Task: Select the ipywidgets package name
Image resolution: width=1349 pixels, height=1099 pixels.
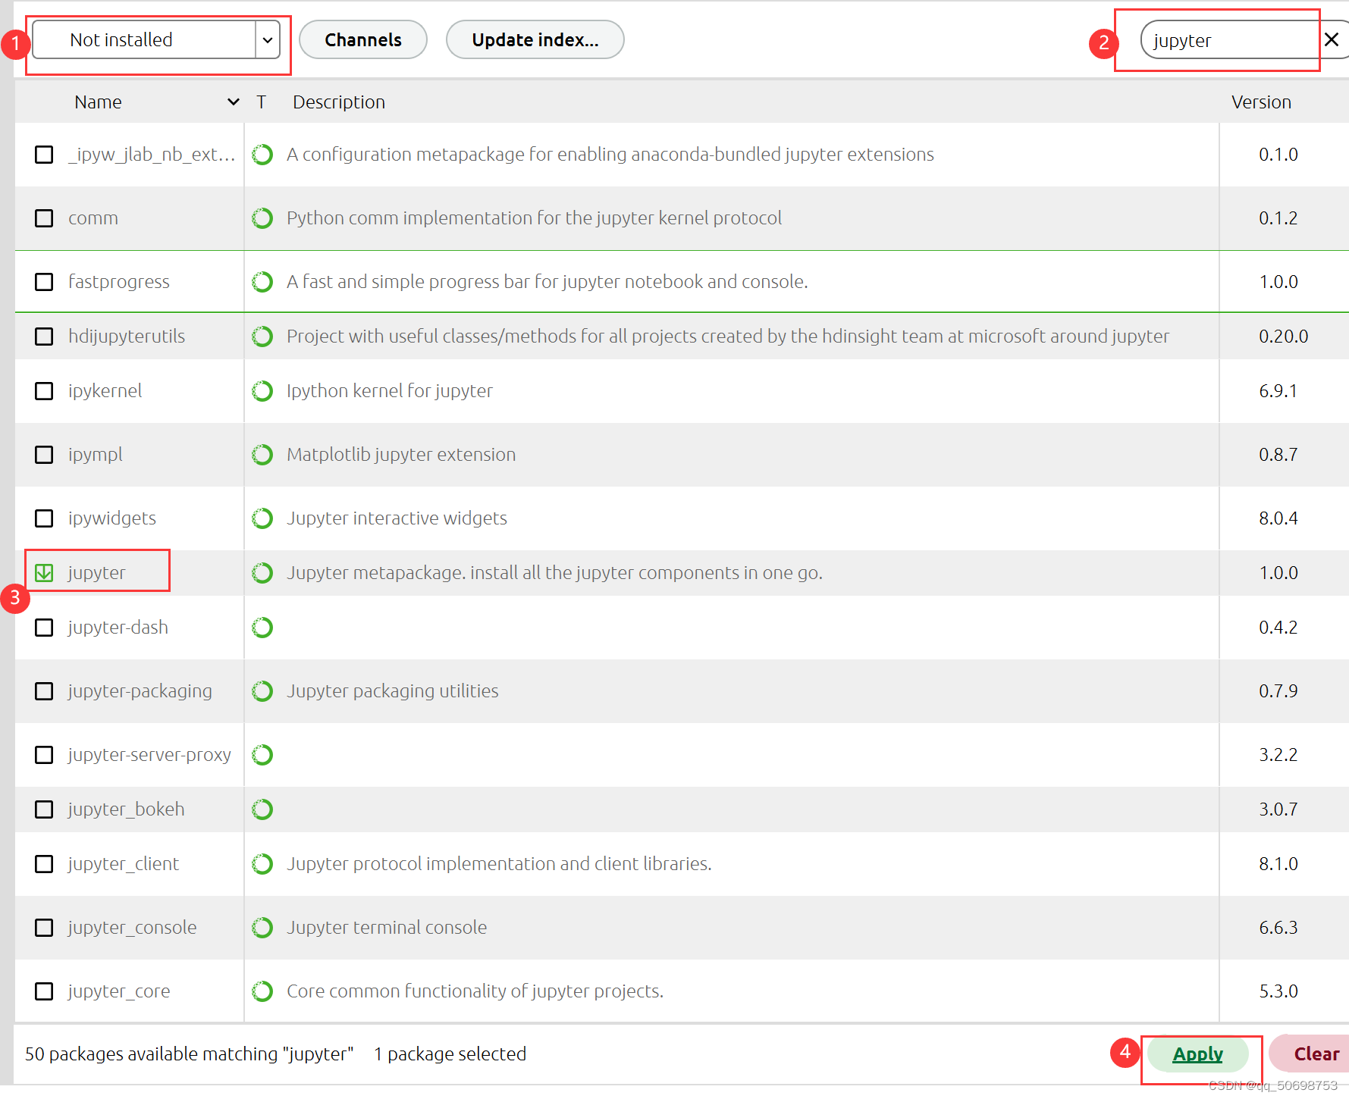Action: pyautogui.click(x=112, y=518)
